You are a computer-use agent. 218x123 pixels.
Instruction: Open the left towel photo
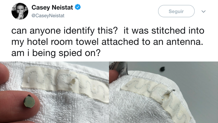coord(54,92)
